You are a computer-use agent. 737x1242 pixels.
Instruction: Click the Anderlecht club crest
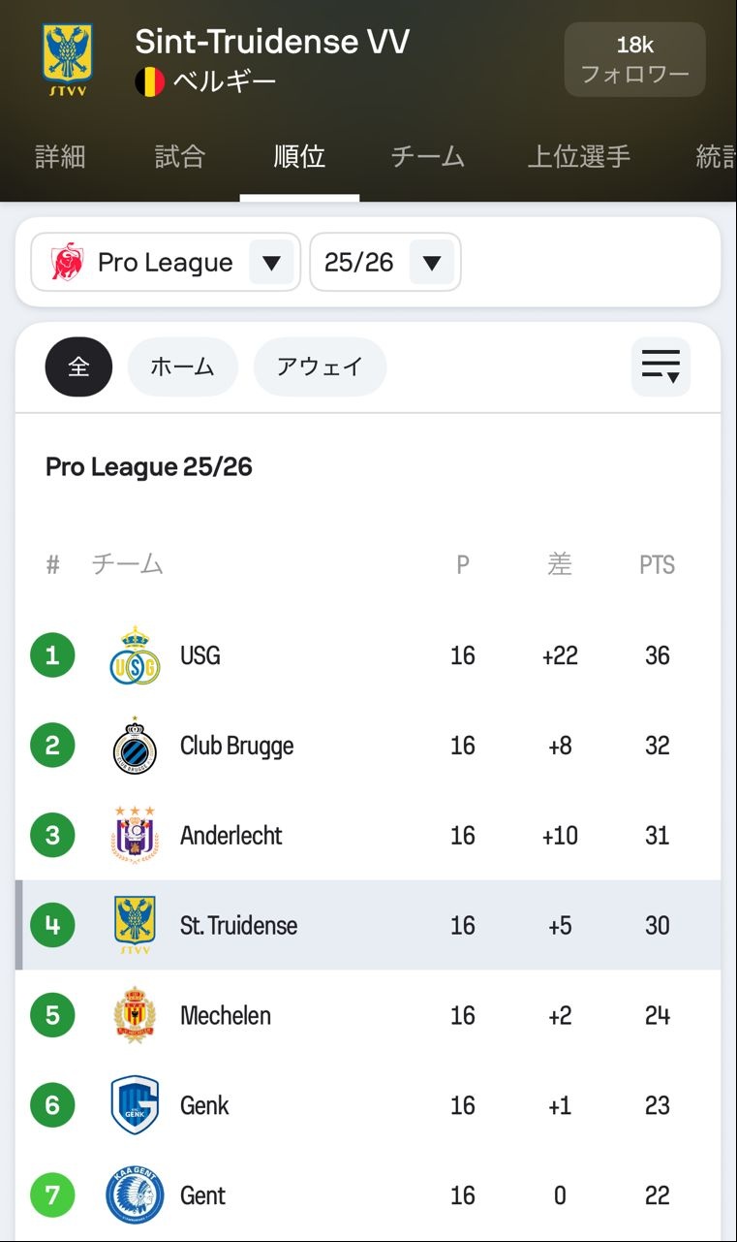tap(135, 835)
